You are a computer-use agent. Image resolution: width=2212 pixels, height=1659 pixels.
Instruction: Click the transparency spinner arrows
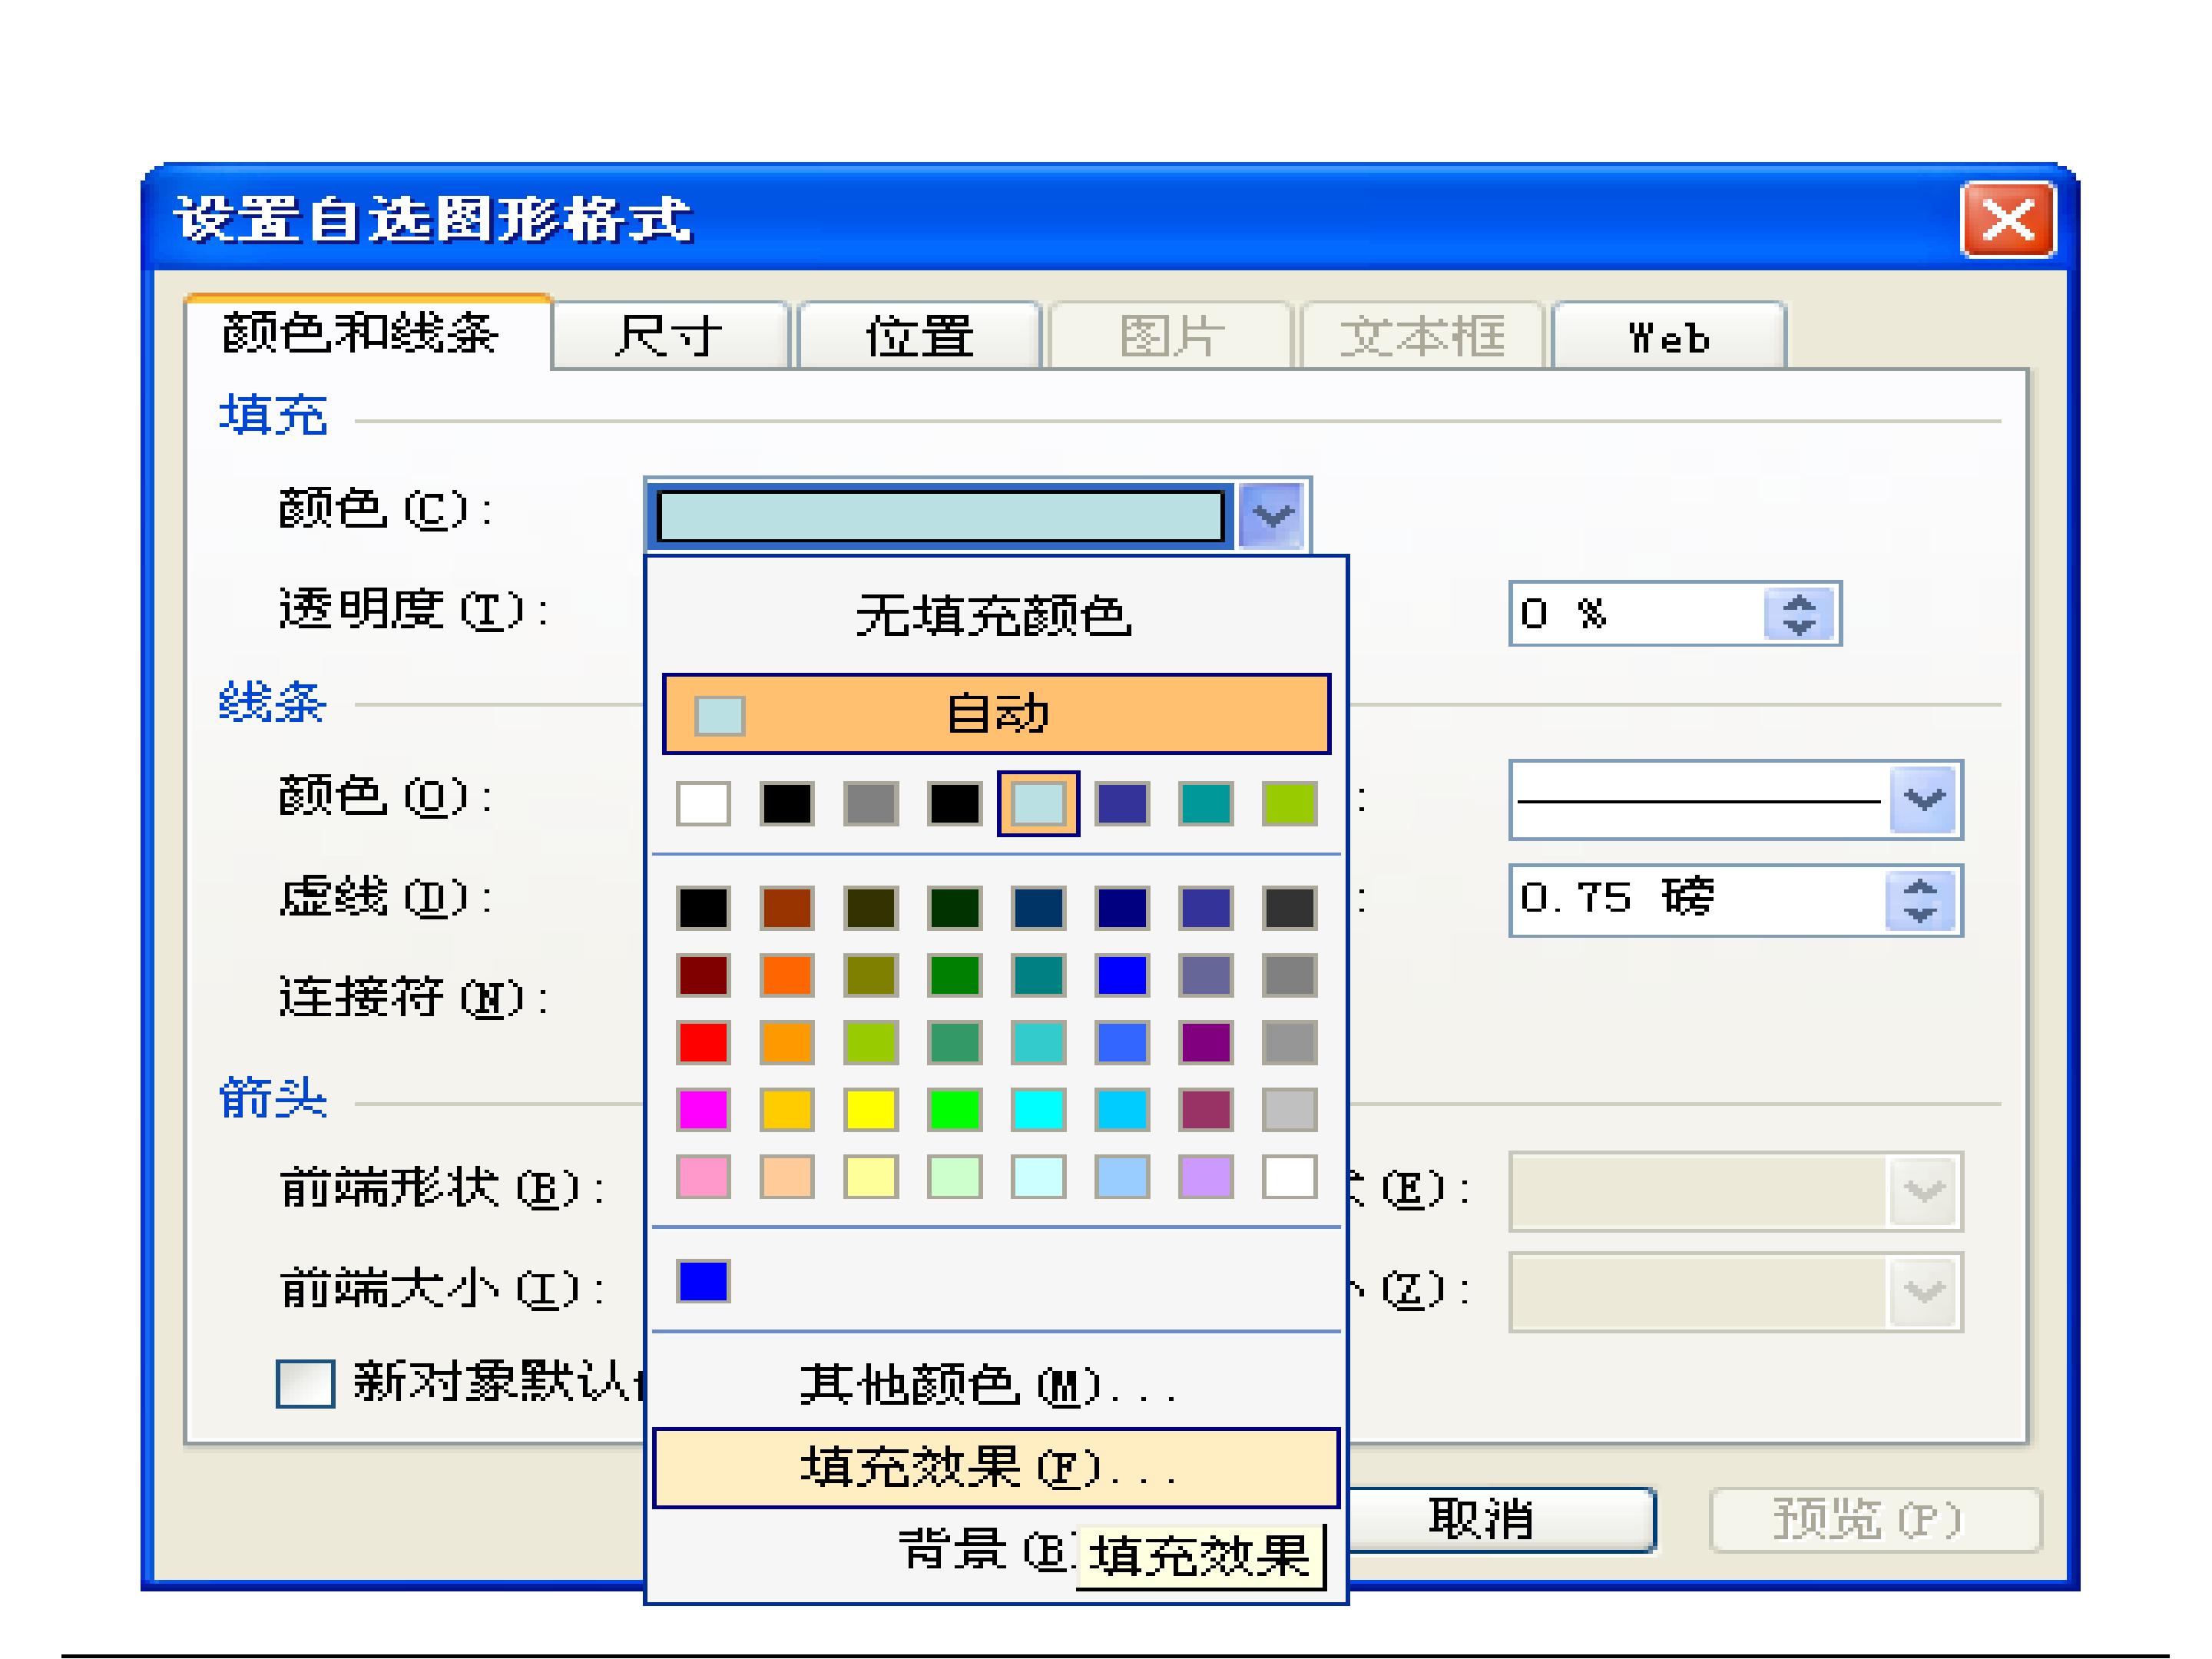pos(1799,614)
